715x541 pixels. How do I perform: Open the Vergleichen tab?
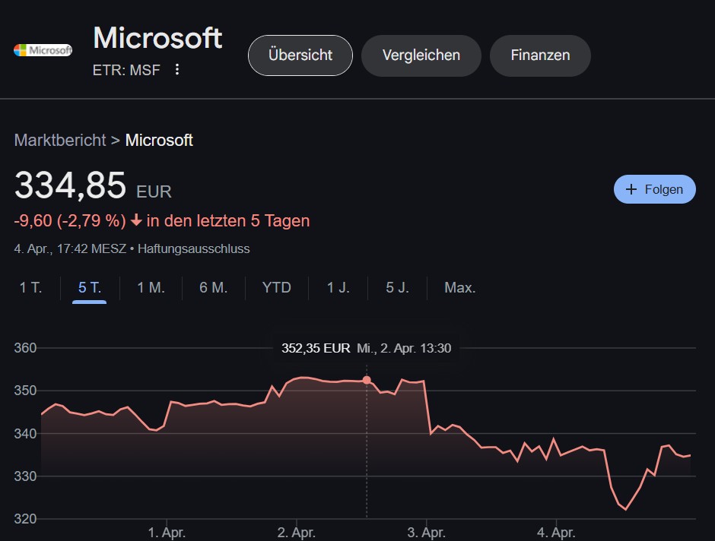421,55
